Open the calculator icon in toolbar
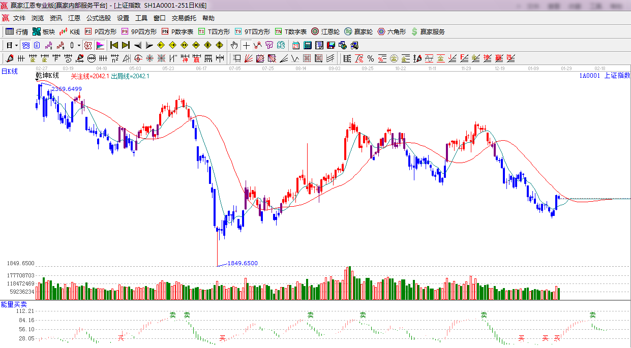Screen dimensions: 631x348 point(307,45)
